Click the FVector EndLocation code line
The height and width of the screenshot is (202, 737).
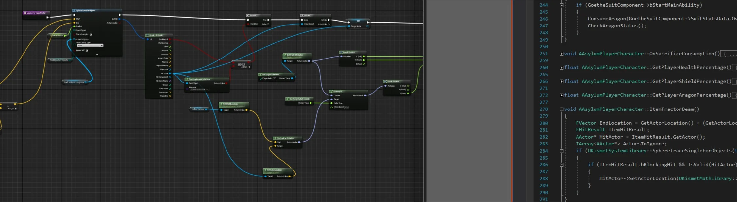tap(656, 123)
